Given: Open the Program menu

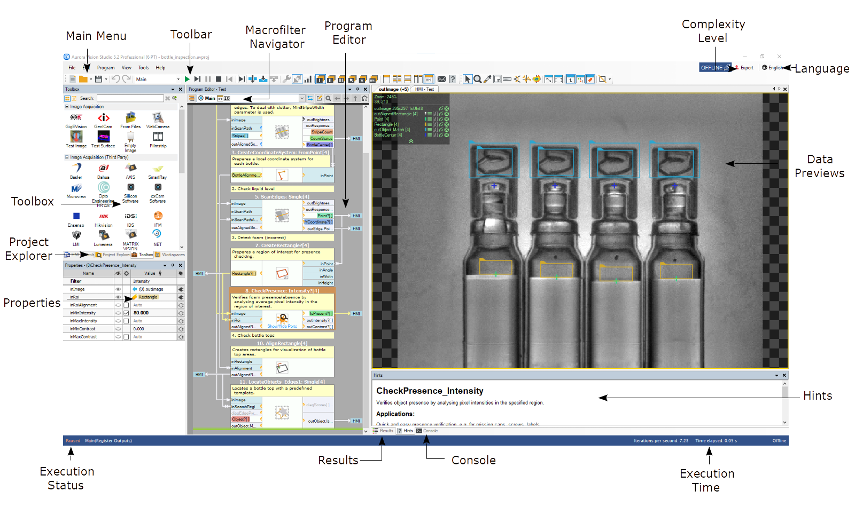Looking at the screenshot, I should pyautogui.click(x=106, y=68).
